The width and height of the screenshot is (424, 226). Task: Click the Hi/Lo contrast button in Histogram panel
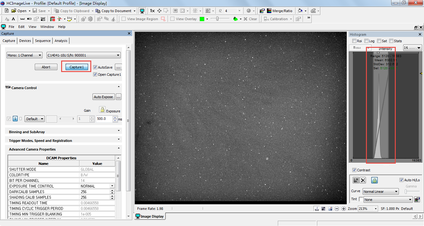(x=356, y=180)
